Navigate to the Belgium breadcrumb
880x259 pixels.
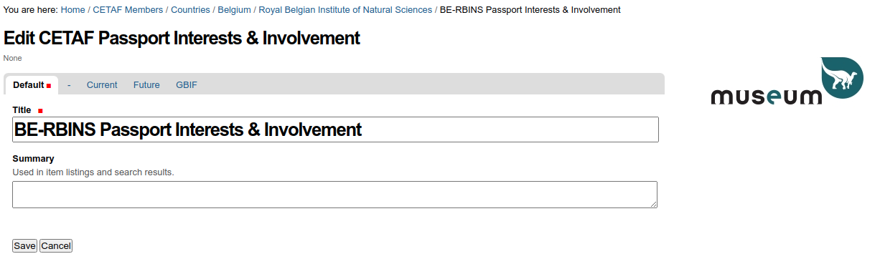coord(235,10)
